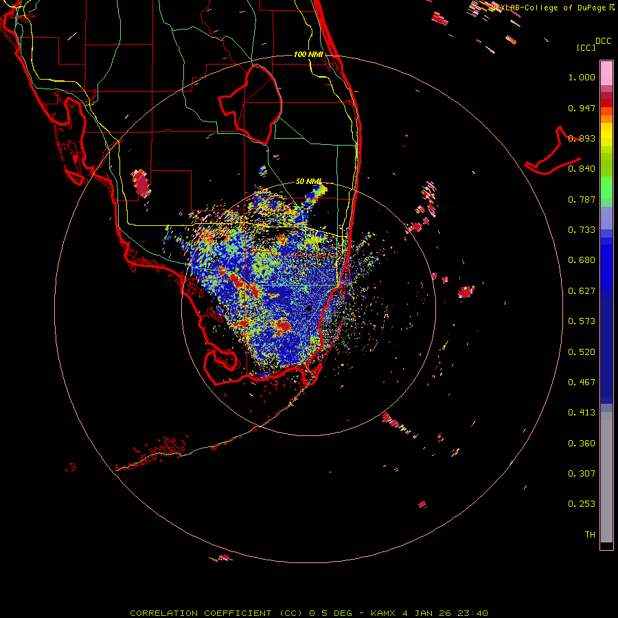Click the black KAMX radar site dot
Viewport: 618px width, 618px height.
[309, 308]
